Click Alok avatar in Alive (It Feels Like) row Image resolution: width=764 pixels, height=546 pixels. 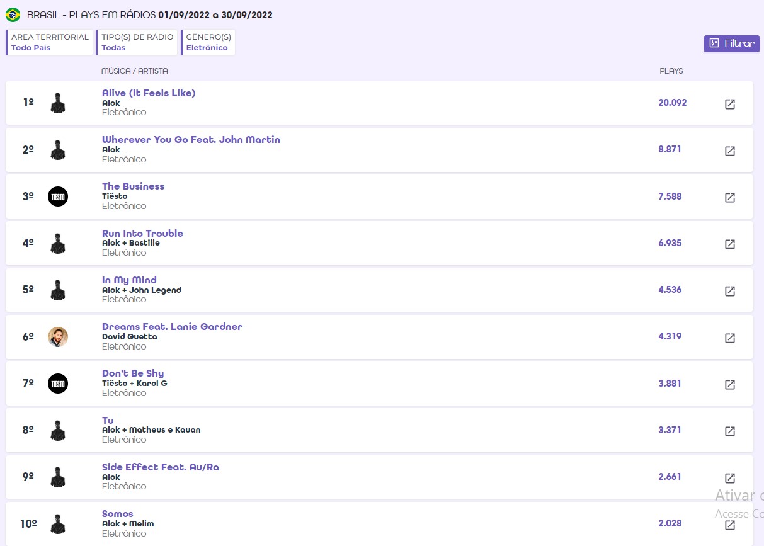pyautogui.click(x=58, y=103)
